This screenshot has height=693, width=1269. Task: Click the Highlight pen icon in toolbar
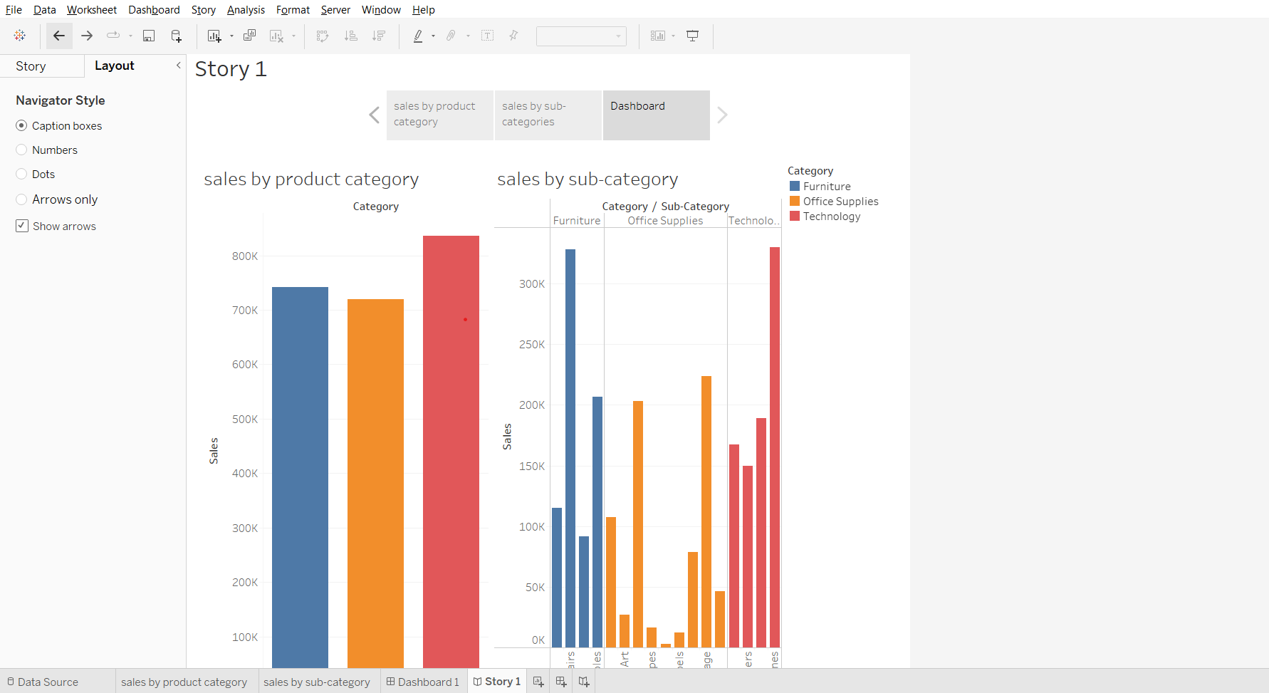(x=418, y=36)
